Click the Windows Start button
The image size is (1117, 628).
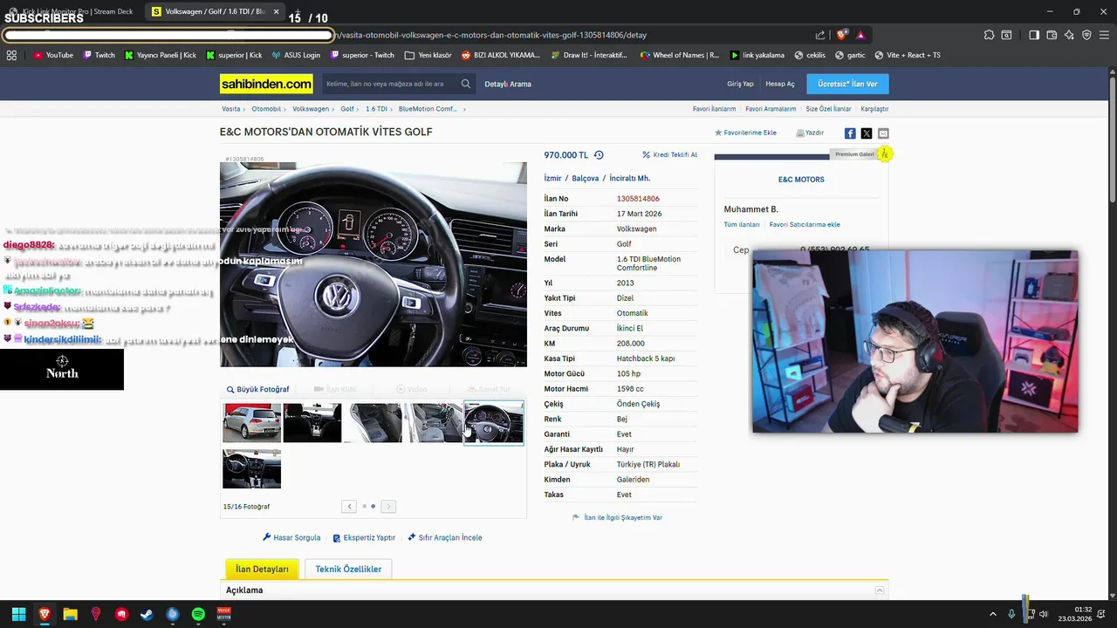pyautogui.click(x=18, y=615)
